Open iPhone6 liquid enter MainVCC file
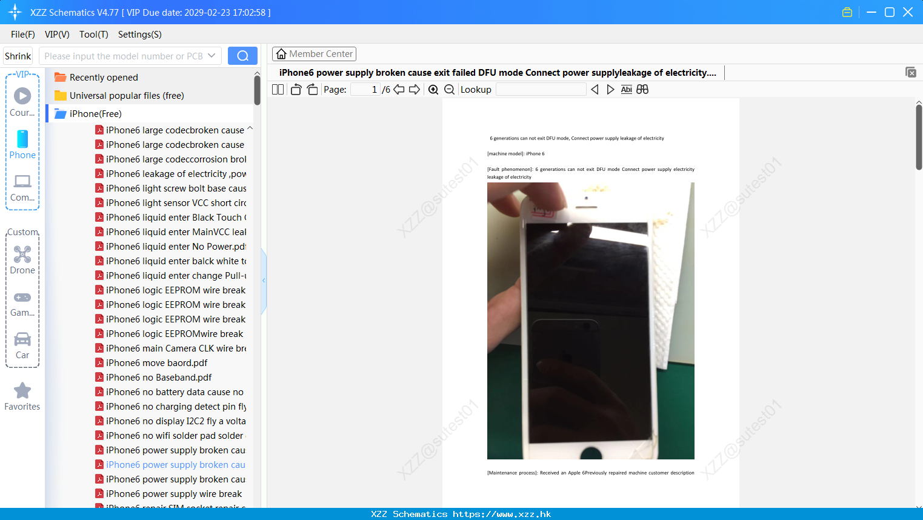This screenshot has height=520, width=923. point(171,232)
